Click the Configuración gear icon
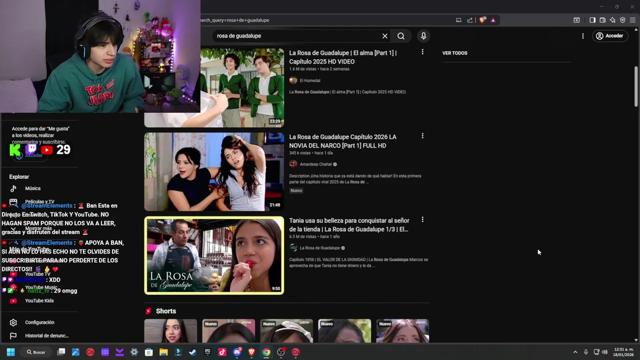This screenshot has width=640, height=360. pos(13,322)
